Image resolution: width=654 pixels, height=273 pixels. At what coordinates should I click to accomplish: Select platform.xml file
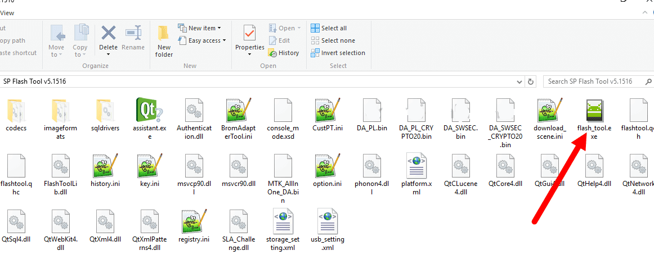point(416,175)
